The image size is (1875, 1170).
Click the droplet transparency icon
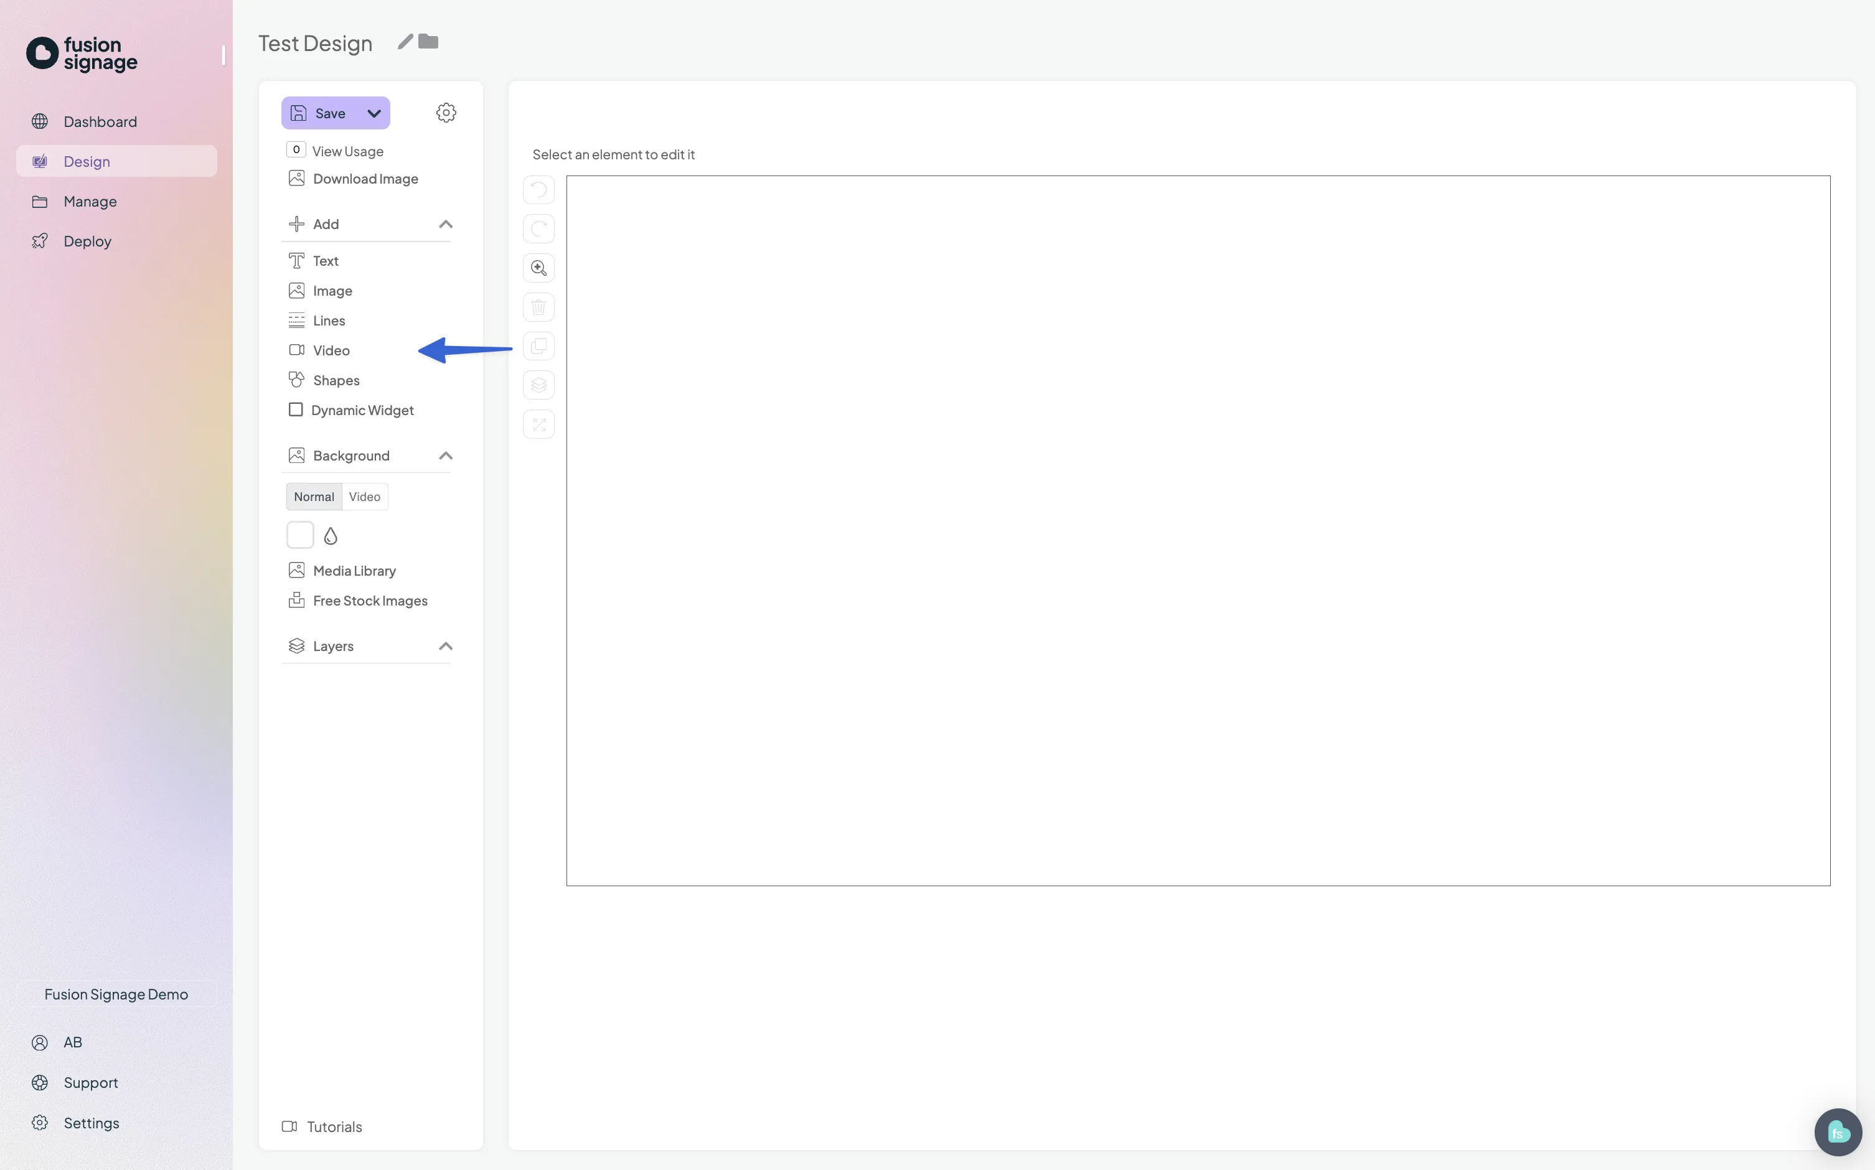(331, 535)
